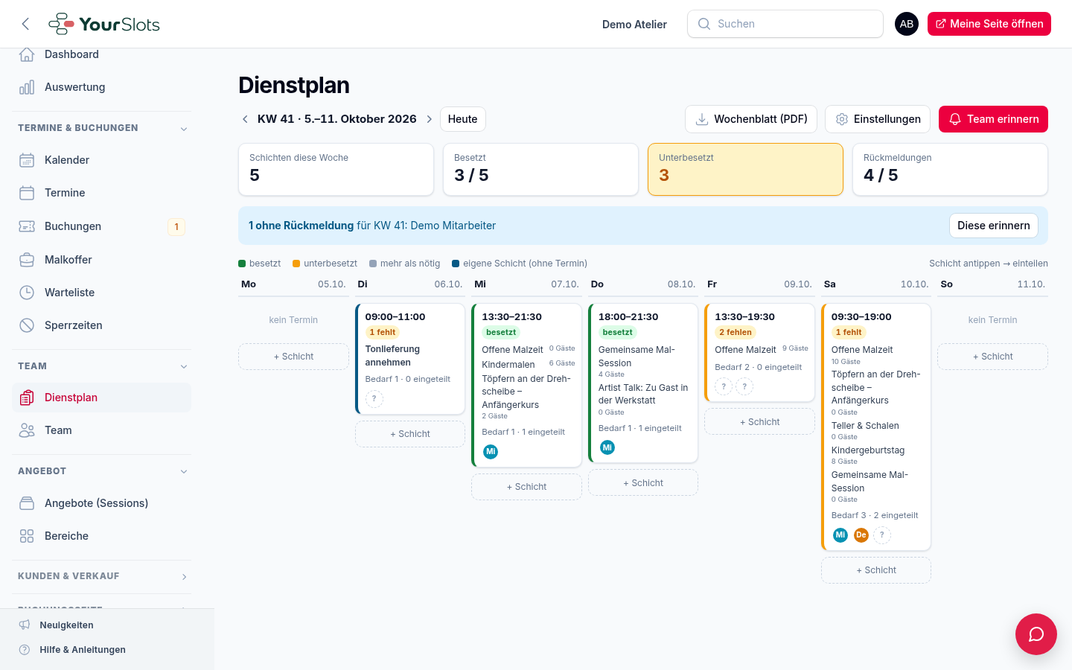Open Kalender in the sidebar

[101, 160]
